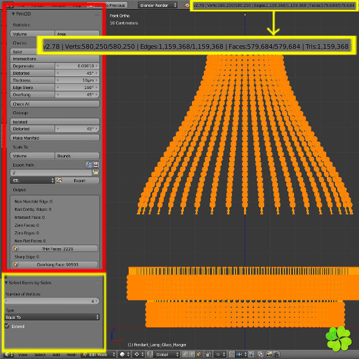Open the Edit Mode dropdown
359x359 pixels.
click(99, 354)
